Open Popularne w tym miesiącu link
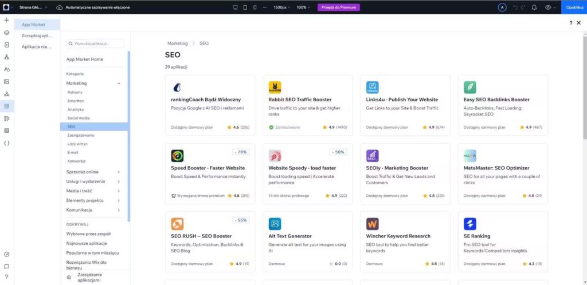Screen dimensions: 587x285 point(92,253)
